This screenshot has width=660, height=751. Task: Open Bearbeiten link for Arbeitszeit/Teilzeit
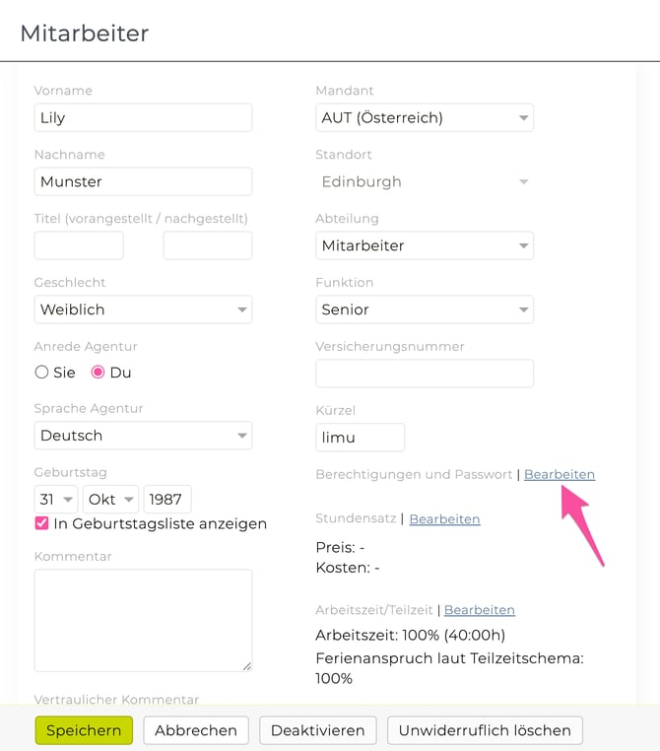point(479,610)
